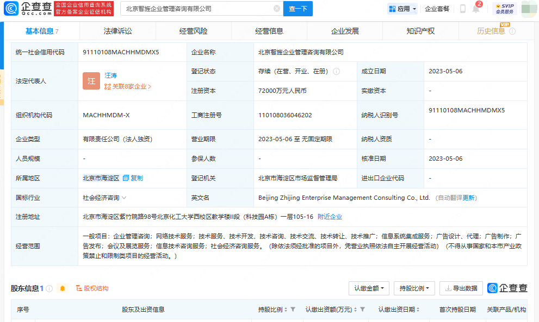
Task: Open the 企业套餐 link
Action: coord(437,9)
